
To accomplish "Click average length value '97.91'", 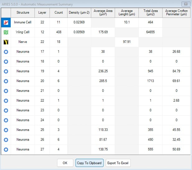I will click(x=127, y=42).
